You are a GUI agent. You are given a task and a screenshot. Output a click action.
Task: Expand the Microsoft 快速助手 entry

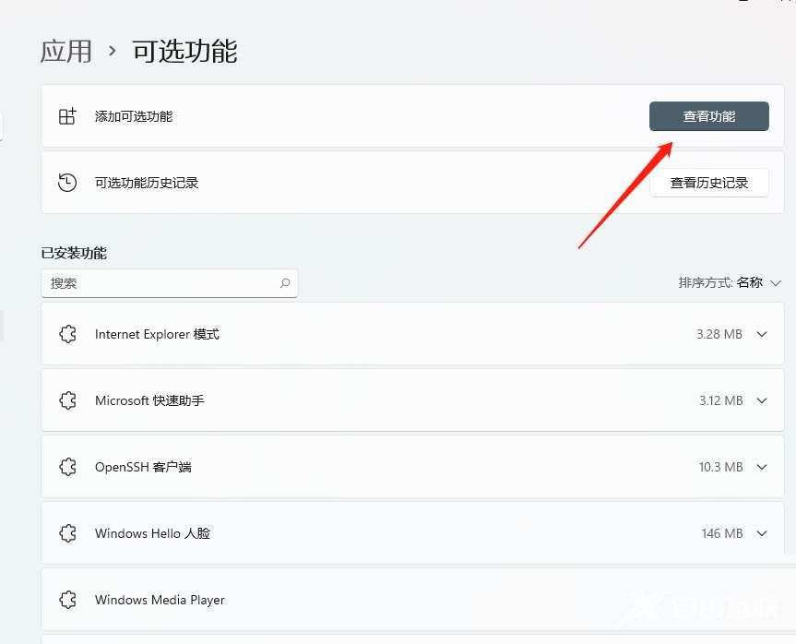coord(762,400)
